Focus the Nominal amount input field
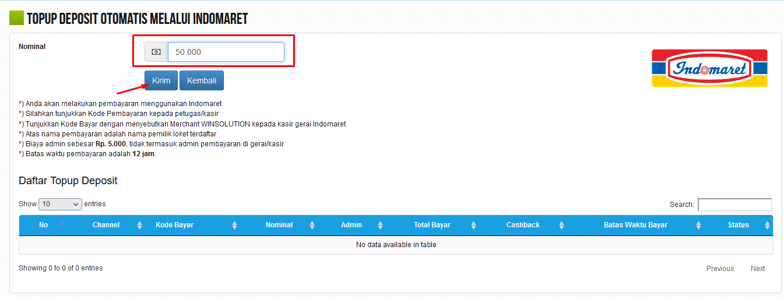This screenshot has height=299, width=784. coord(226,52)
